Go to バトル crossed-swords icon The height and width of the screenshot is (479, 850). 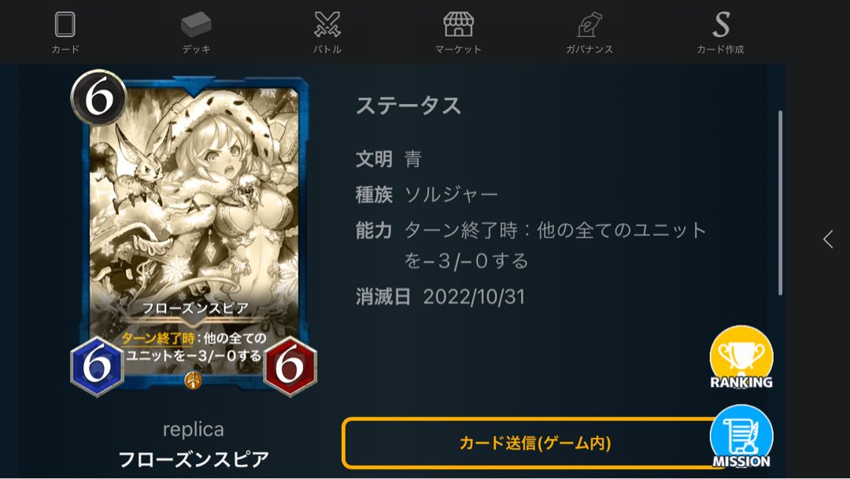327,24
